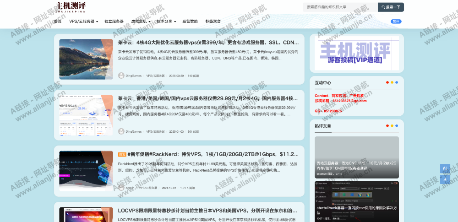Viewport: 458px width, 222px height.
Task: Focus the 搜索感兴趣的知识和文章 search box
Action: (340, 7)
